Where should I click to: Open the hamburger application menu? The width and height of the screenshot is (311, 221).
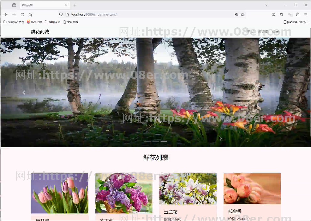[x=306, y=14]
